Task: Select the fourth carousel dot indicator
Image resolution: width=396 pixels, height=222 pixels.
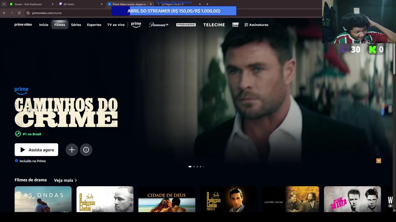Action: click(200, 166)
